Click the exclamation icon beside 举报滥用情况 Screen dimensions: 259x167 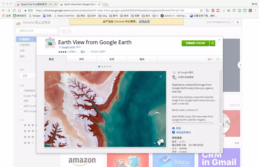click(x=173, y=132)
